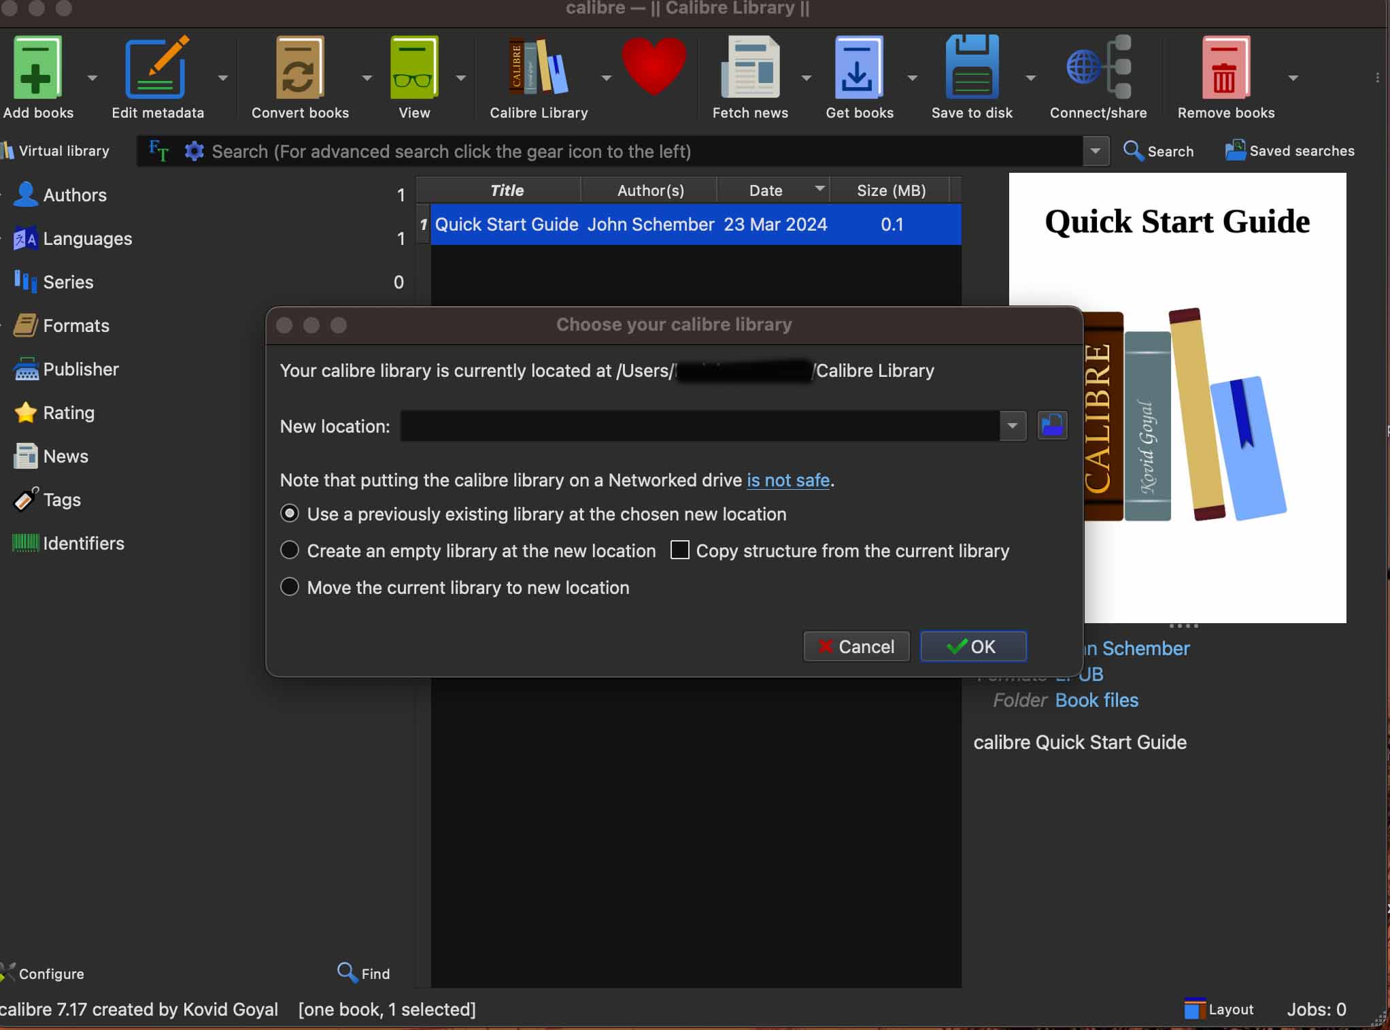The width and height of the screenshot is (1390, 1030).
Task: Expand the New location dropdown arrow
Action: point(1013,426)
